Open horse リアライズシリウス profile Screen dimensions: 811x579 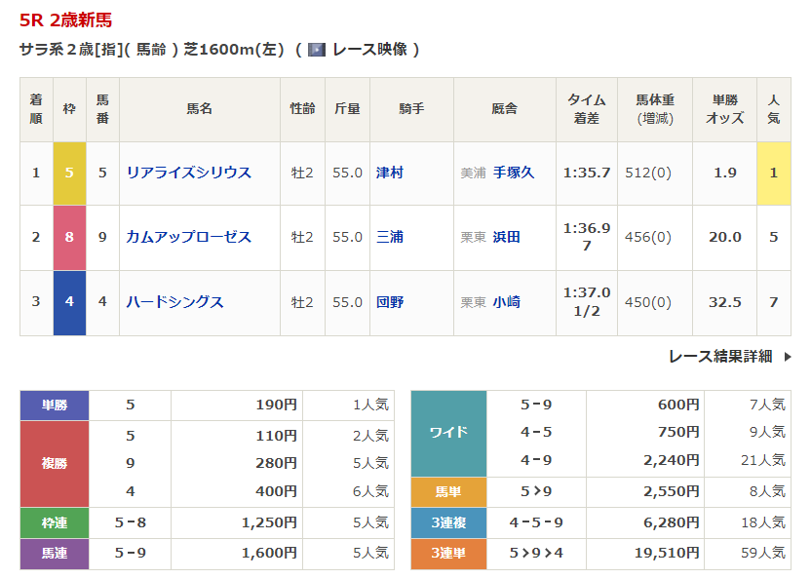188,173
